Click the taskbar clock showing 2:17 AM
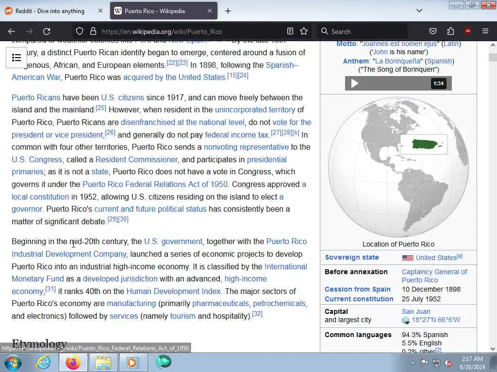497x372 pixels. pyautogui.click(x=472, y=363)
